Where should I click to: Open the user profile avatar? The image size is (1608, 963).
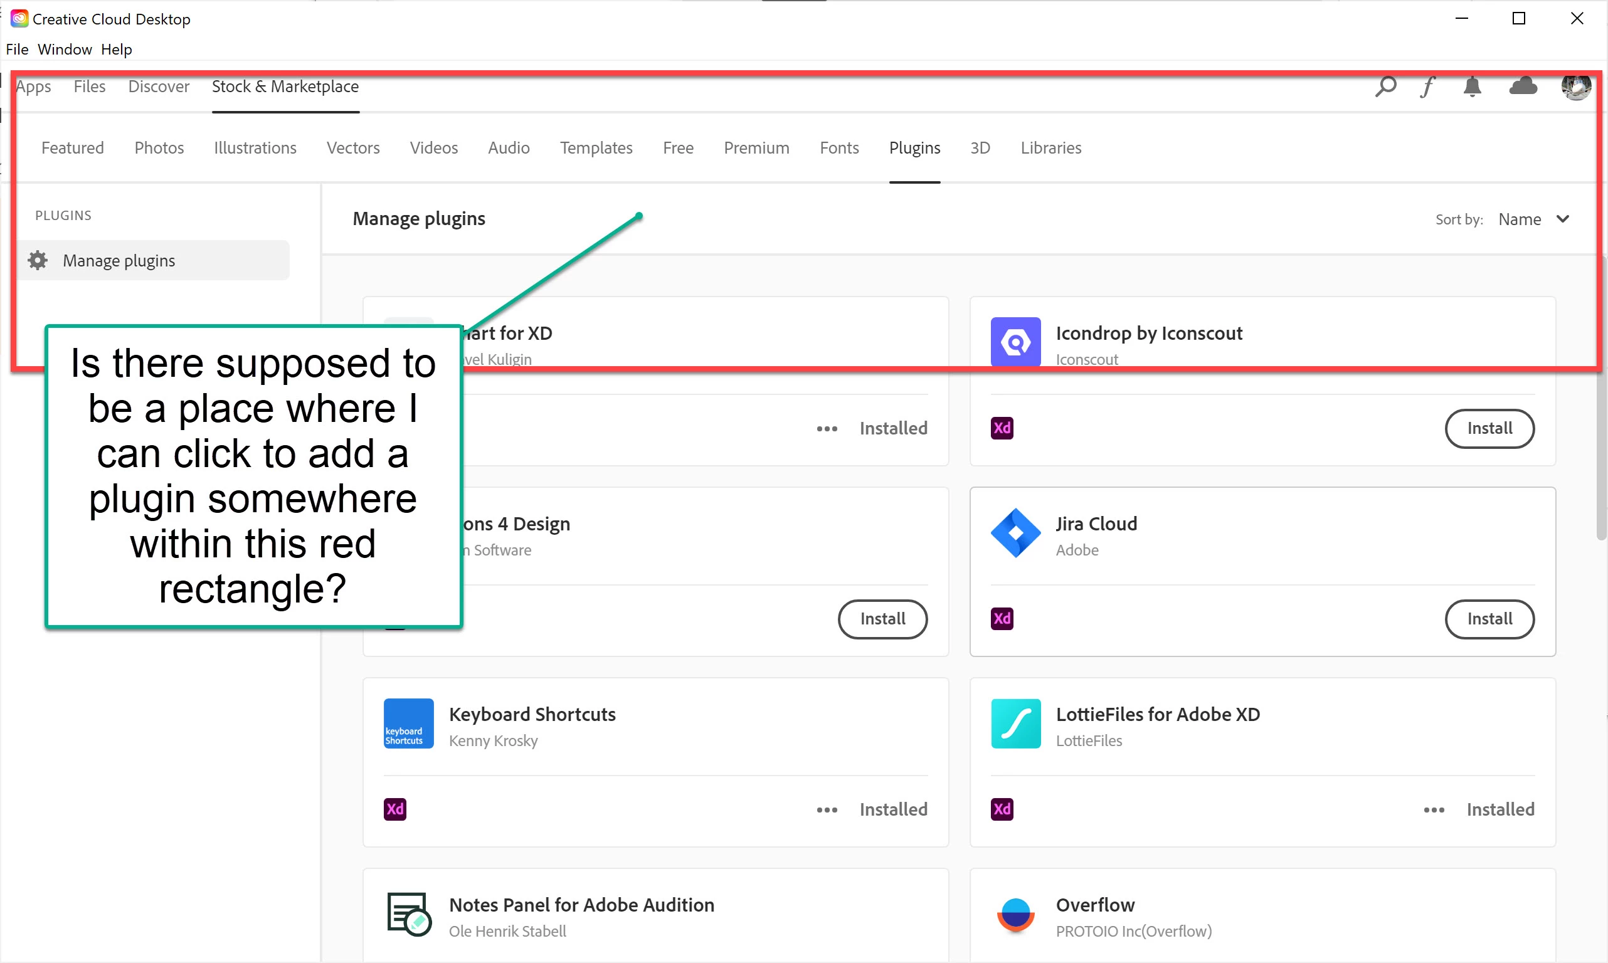point(1575,87)
